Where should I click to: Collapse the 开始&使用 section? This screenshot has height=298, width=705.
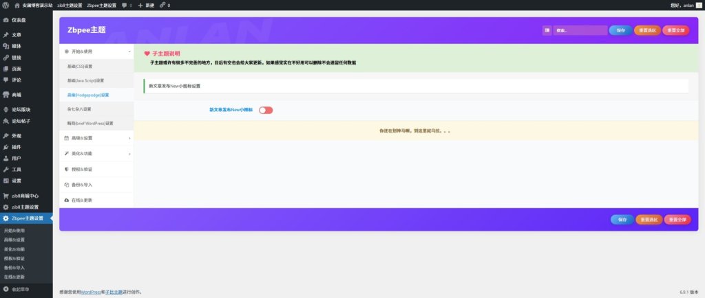pos(96,51)
